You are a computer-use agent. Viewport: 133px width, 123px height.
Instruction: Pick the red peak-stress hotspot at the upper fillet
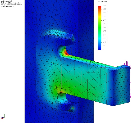coord(66,53)
